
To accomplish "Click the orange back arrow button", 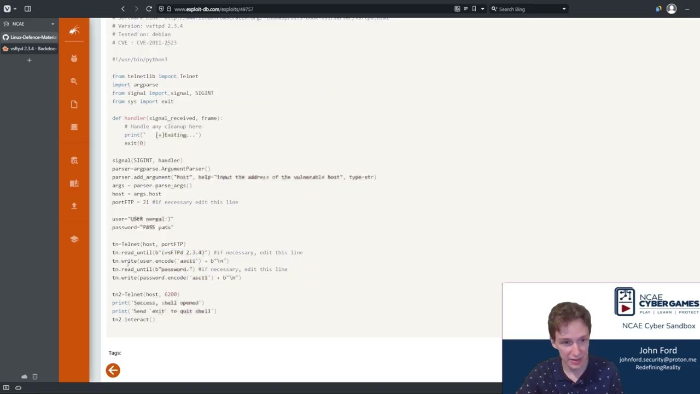I will 113,370.
